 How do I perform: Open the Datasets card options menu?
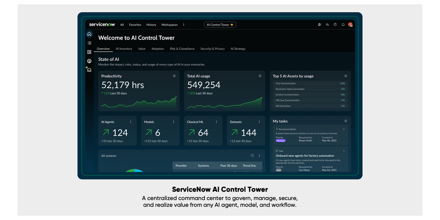click(259, 122)
